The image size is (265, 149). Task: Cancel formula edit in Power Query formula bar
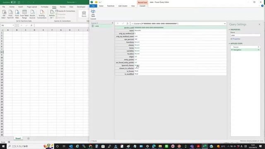pyautogui.click(x=118, y=24)
